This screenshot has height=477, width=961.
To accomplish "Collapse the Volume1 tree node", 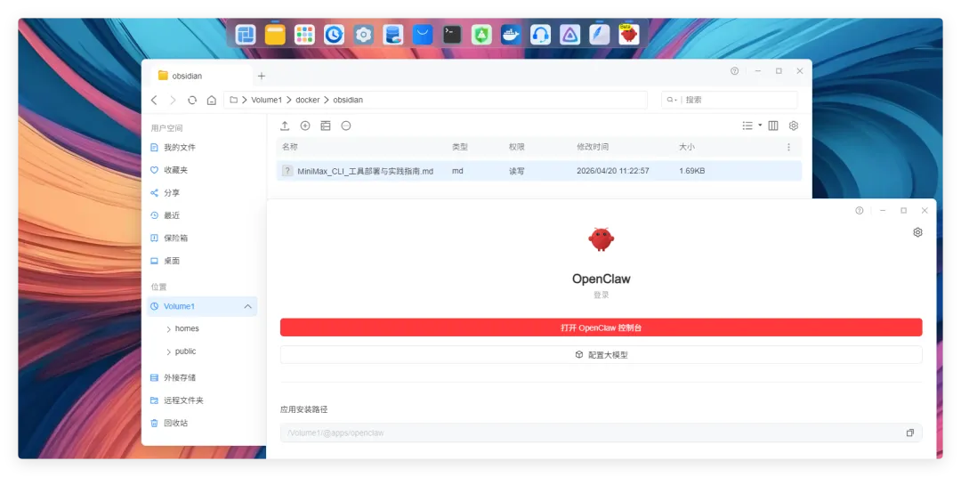I will [x=248, y=306].
